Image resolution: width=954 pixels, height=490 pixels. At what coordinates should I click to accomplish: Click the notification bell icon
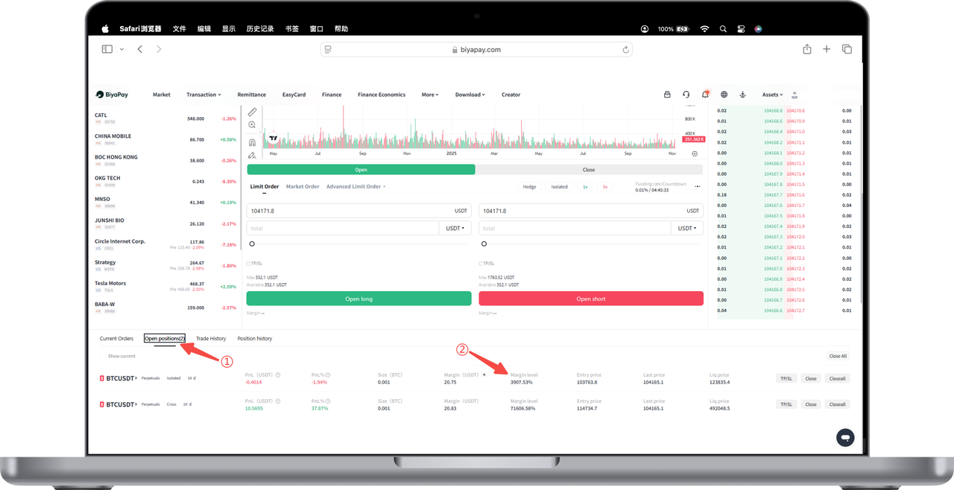pos(705,95)
